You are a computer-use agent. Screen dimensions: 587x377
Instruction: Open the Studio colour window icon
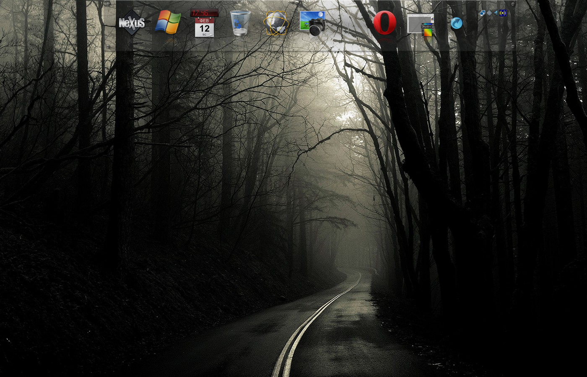coord(421,24)
